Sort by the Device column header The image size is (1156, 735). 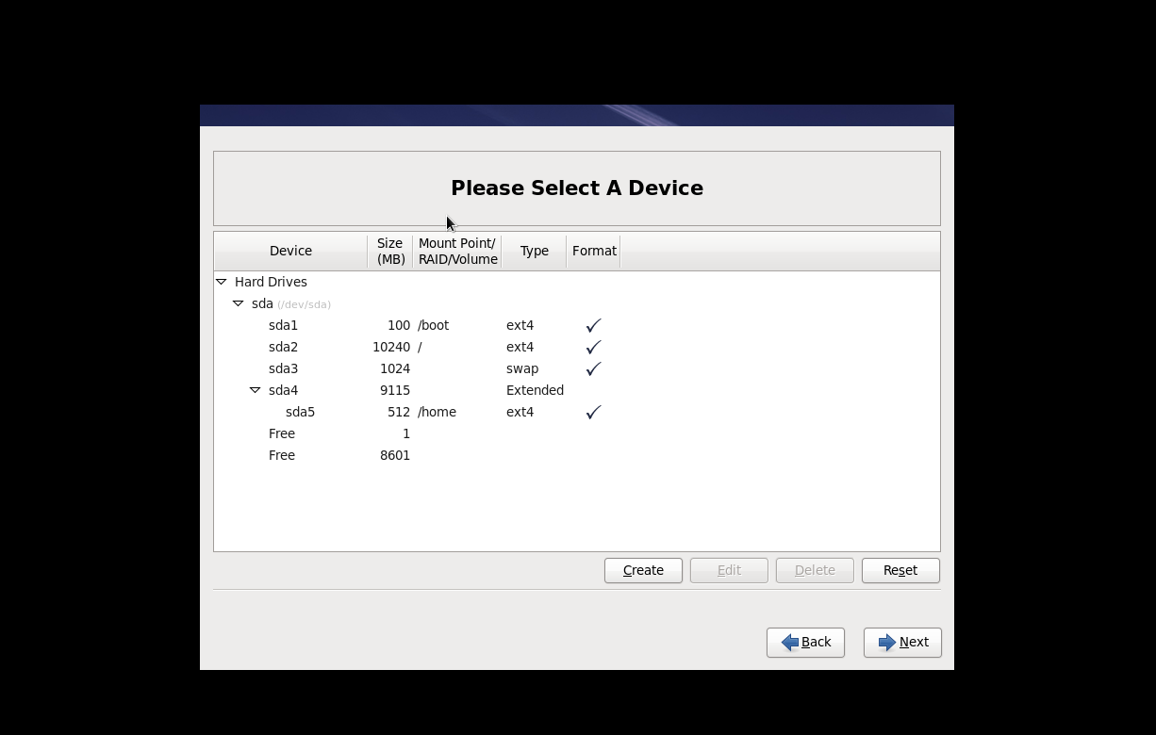[x=290, y=251]
